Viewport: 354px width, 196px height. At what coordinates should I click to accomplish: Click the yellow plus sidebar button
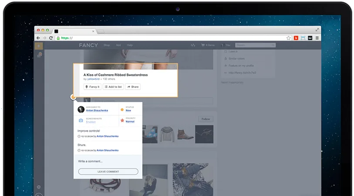39,46
